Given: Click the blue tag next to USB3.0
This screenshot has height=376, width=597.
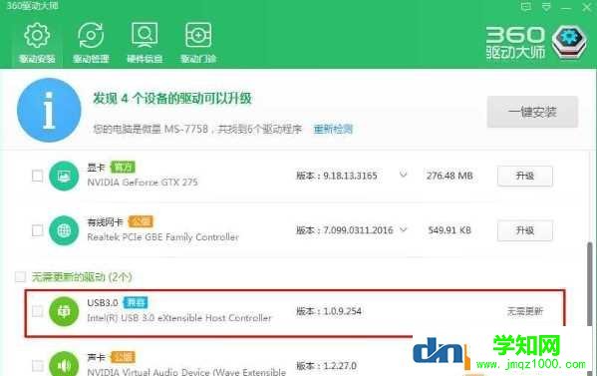Looking at the screenshot, I should [x=136, y=302].
